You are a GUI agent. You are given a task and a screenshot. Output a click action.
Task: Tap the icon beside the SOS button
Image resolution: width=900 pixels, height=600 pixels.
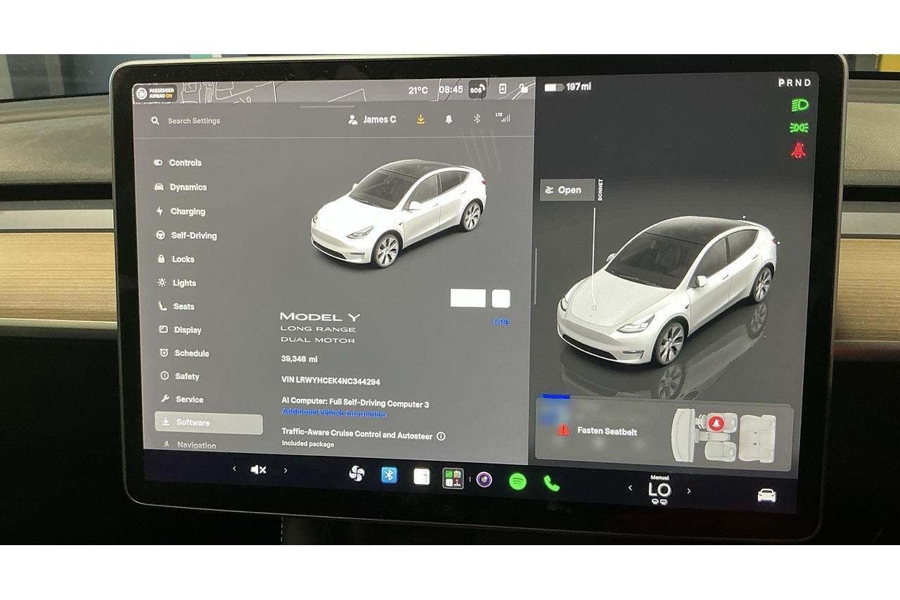click(x=502, y=89)
